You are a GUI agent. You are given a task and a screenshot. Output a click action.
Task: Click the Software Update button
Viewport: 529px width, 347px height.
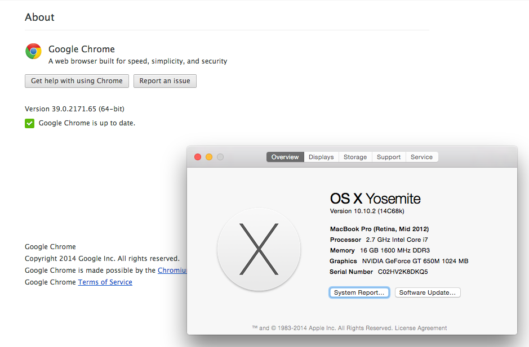pyautogui.click(x=428, y=292)
